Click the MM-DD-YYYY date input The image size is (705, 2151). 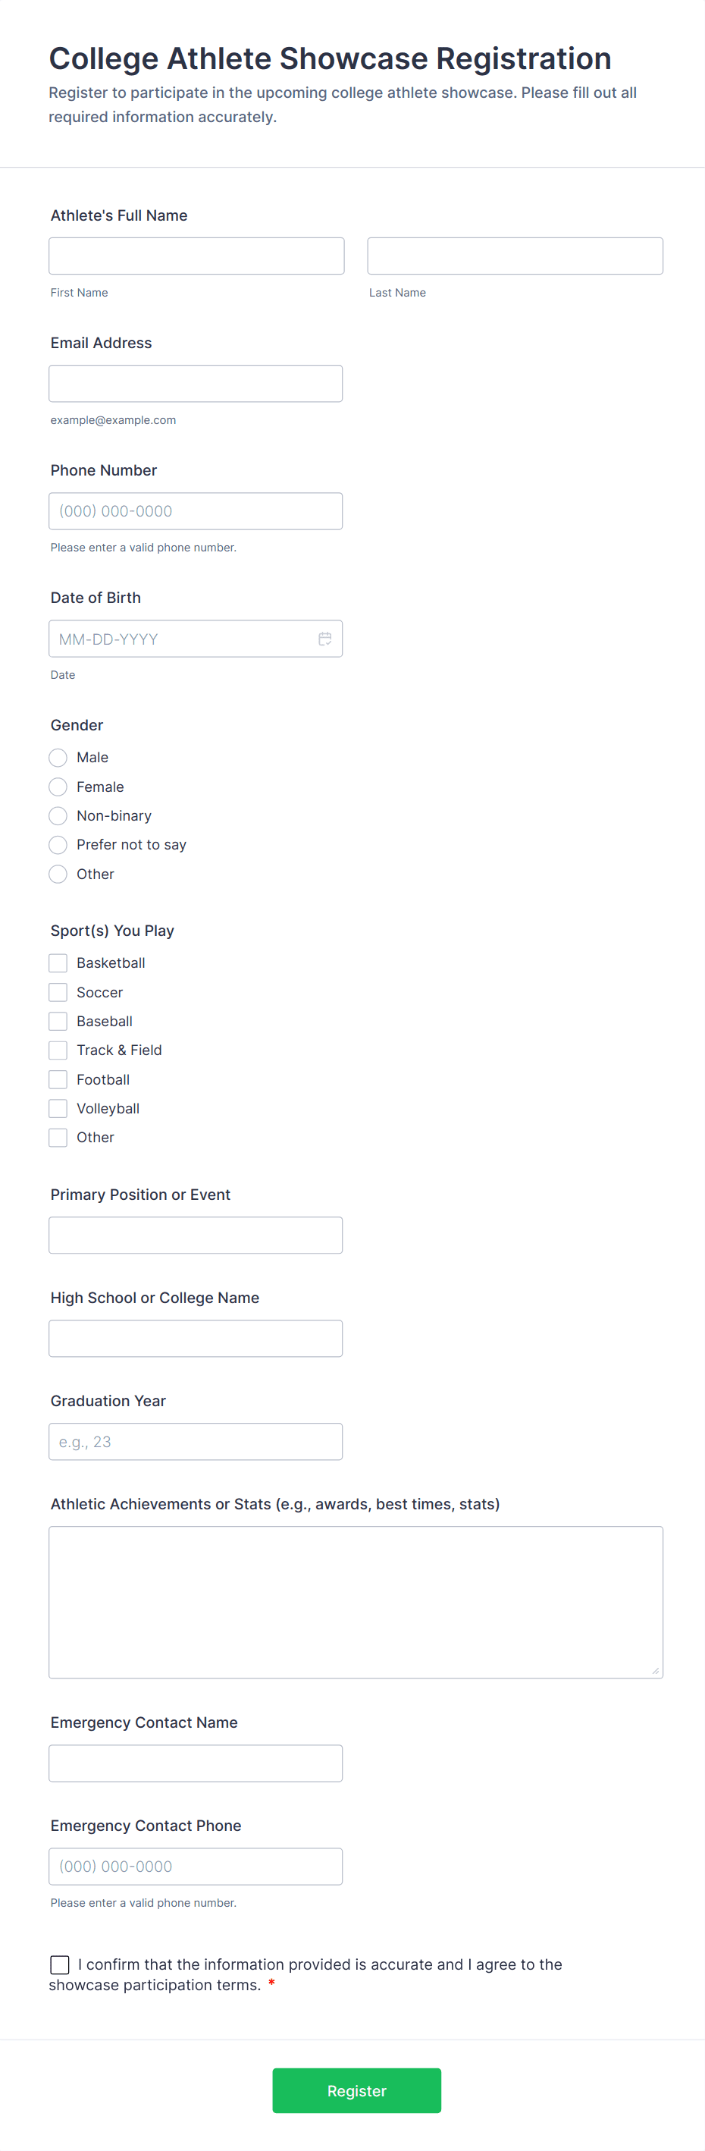point(180,639)
